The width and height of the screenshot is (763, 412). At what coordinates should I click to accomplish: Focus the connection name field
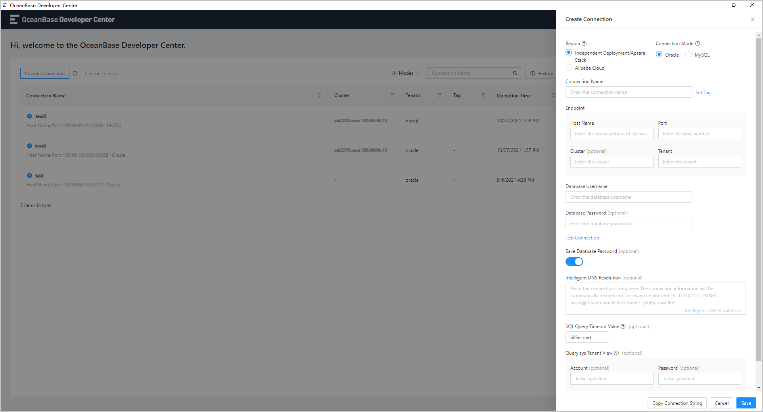pyautogui.click(x=629, y=92)
